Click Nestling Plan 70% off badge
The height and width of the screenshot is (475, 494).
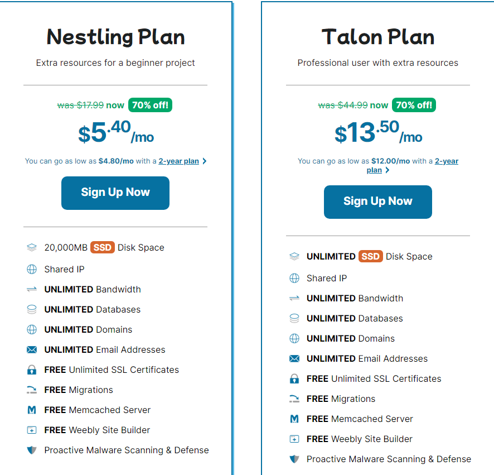coord(150,105)
